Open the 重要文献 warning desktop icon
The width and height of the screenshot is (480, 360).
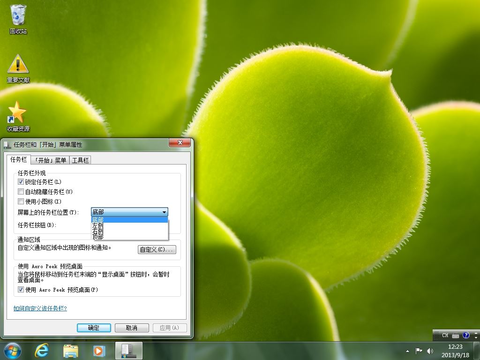click(18, 68)
